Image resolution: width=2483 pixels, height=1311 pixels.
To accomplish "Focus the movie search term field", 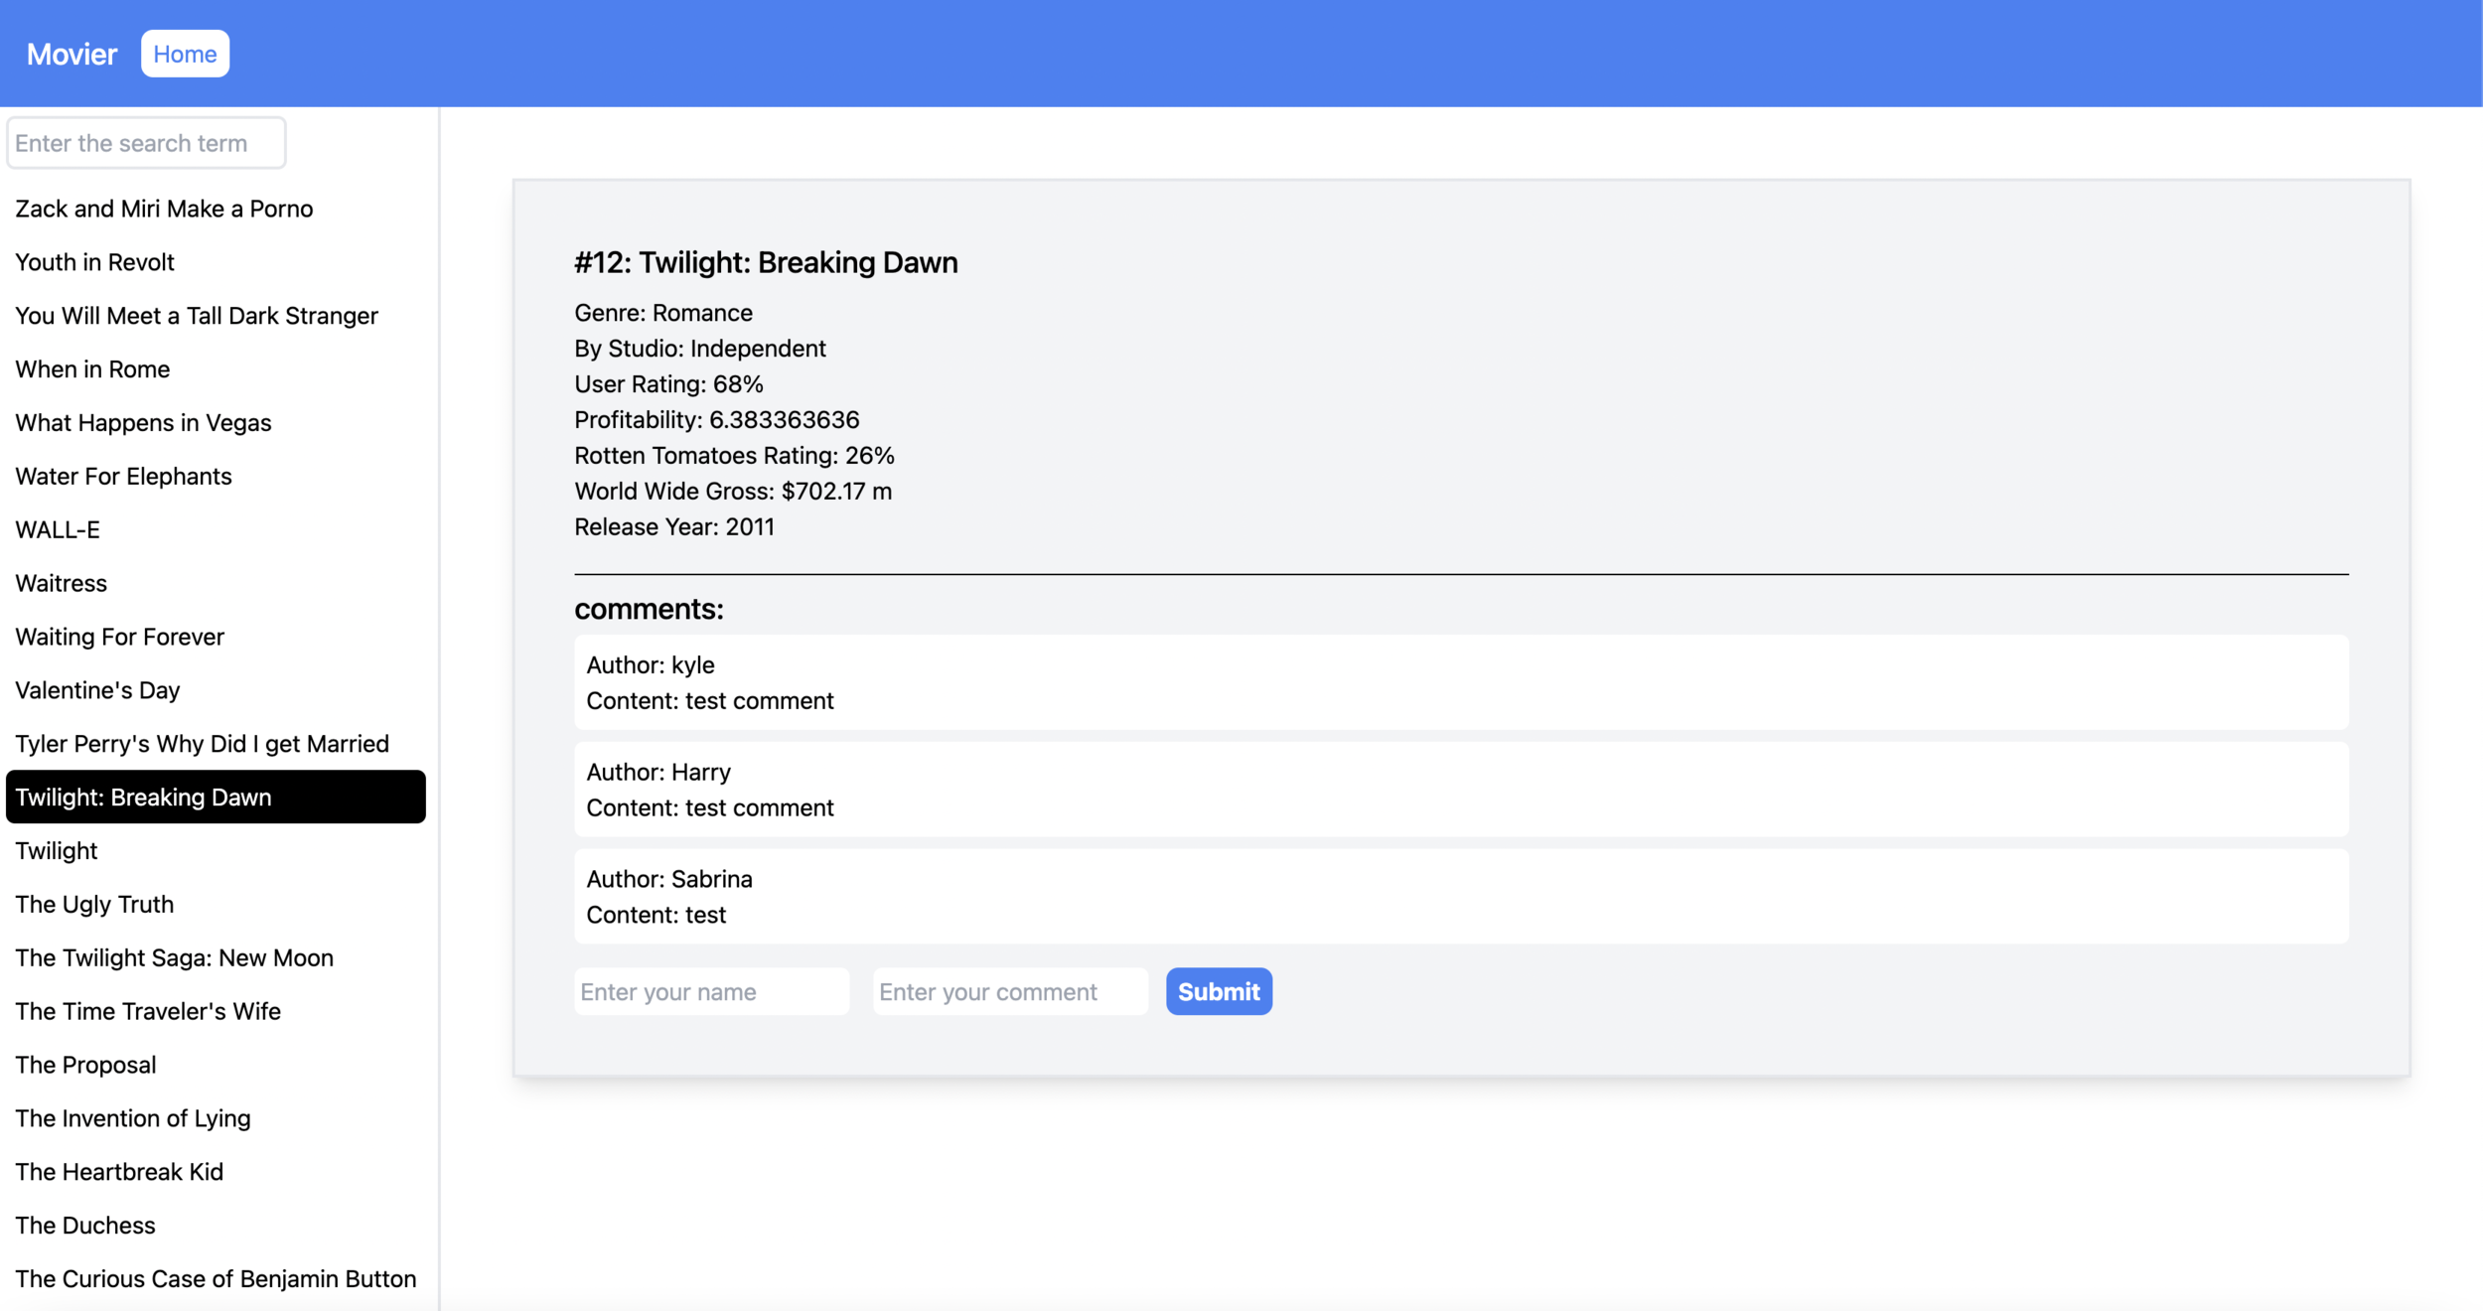I will 146,143.
